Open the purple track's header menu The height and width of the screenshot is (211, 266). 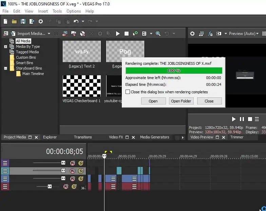click(5, 163)
